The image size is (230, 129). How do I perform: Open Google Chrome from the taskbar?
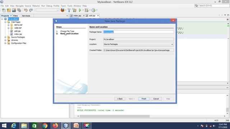45,126
